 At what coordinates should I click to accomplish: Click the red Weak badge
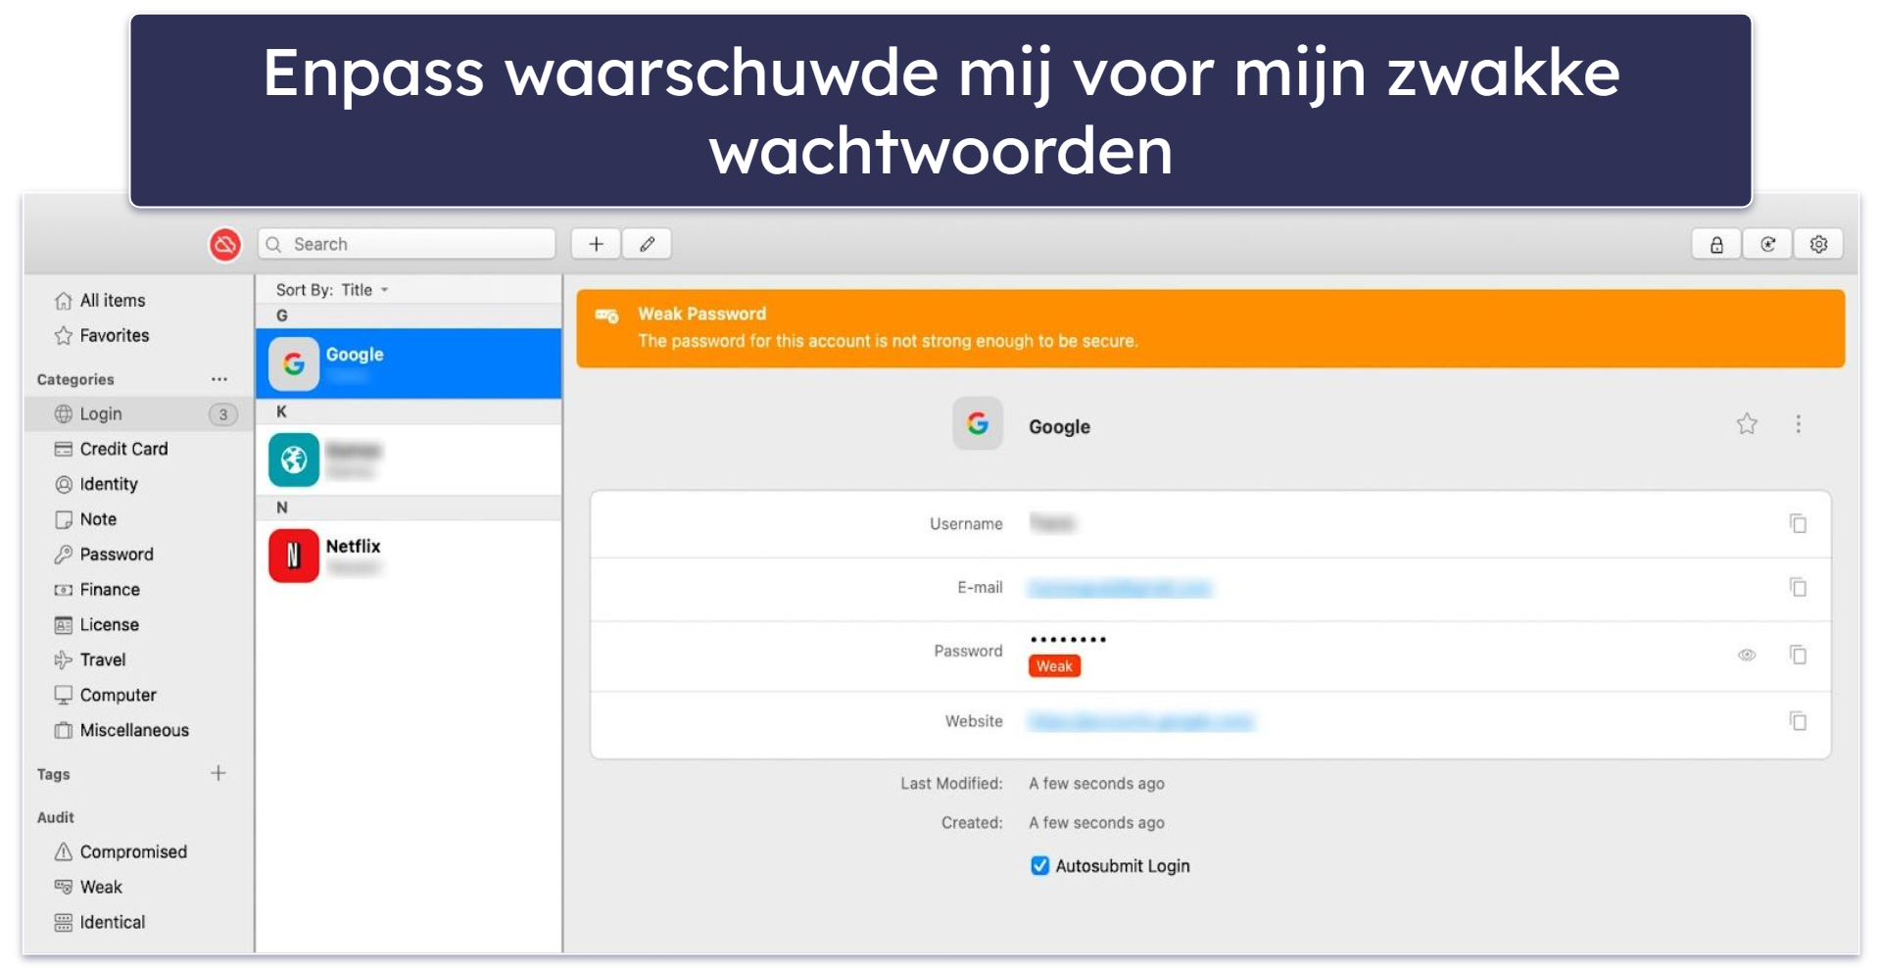pos(1054,666)
